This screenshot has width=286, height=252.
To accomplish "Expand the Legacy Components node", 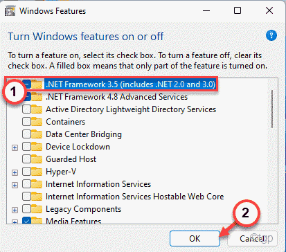I will pos(15,210).
